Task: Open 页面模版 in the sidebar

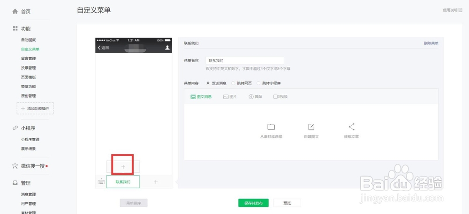Action: (x=29, y=77)
